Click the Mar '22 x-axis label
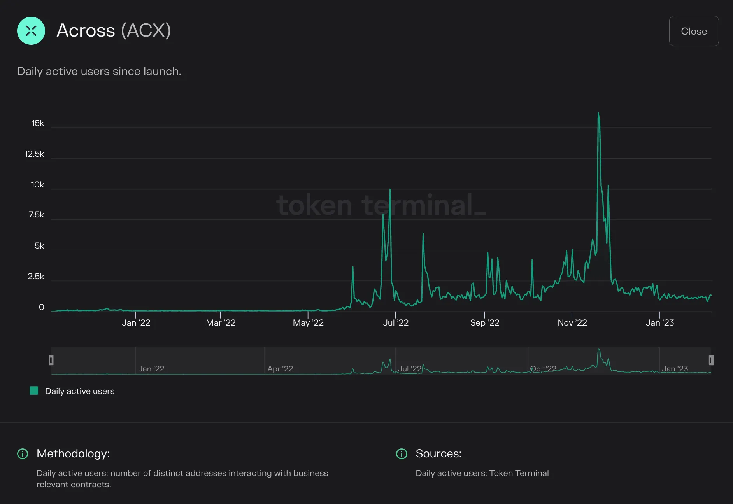The image size is (733, 504). click(x=221, y=323)
